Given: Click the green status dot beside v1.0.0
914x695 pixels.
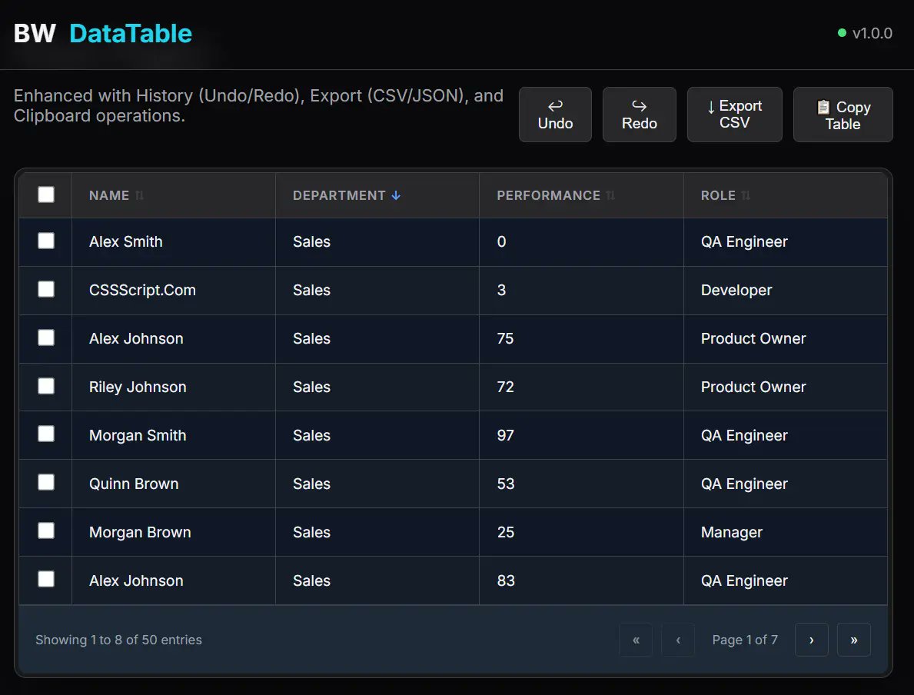Looking at the screenshot, I should coord(842,33).
